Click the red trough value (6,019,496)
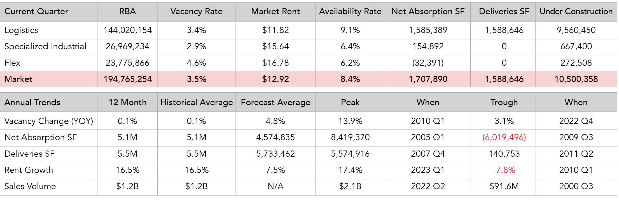Viewport: 619px width, 202px height. 504,137
